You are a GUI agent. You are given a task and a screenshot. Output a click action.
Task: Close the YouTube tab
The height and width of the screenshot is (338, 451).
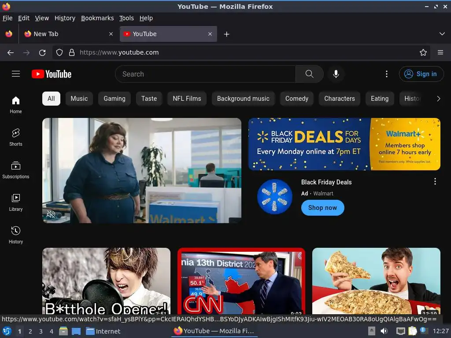coord(210,34)
